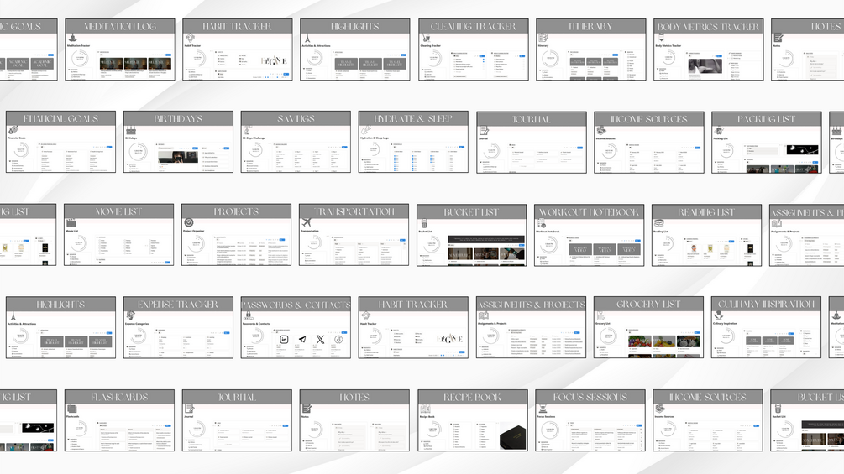Click the TikTok icon in Passwords & Contacts
The image size is (844, 474).
(338, 340)
